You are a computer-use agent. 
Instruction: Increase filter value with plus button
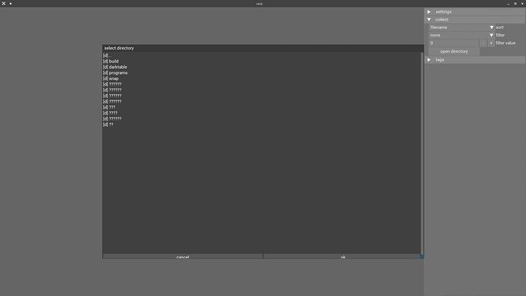(x=491, y=43)
